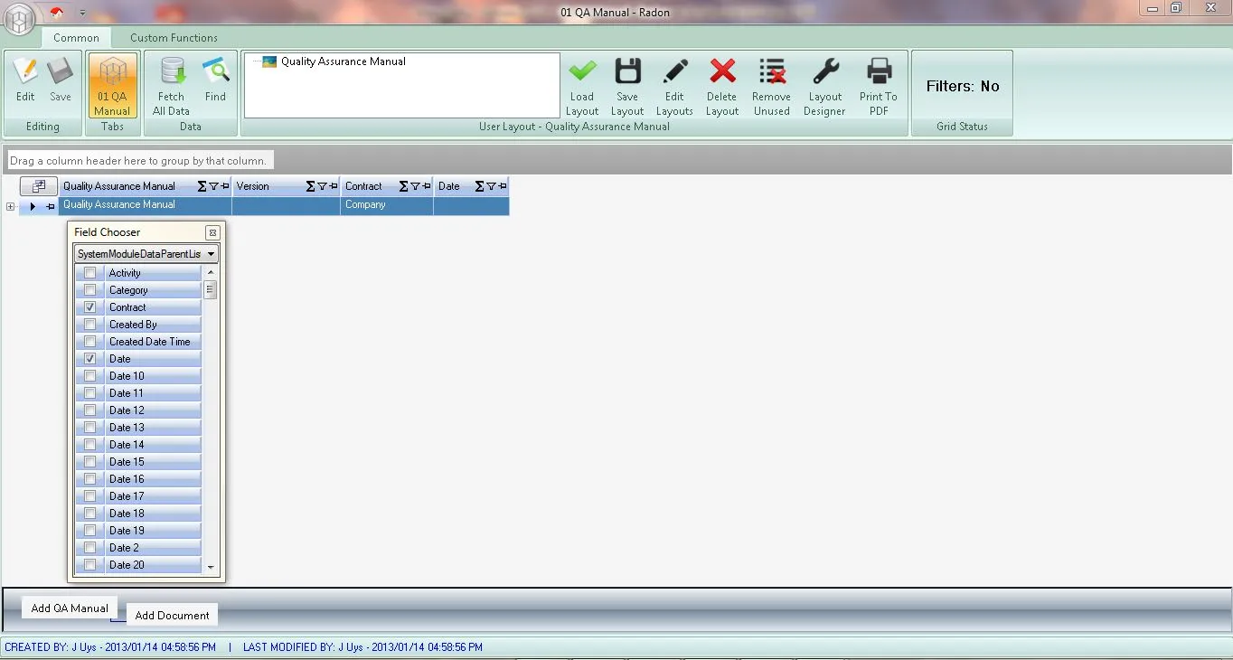Click summary sigma icon in Contract column
The height and width of the screenshot is (660, 1233).
403,186
